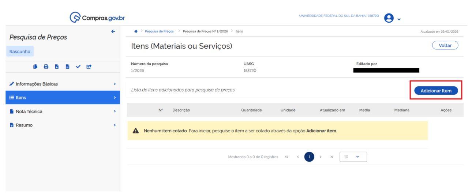The height and width of the screenshot is (196, 476).
Task: Click the CSV file export icon
Action: (67, 67)
